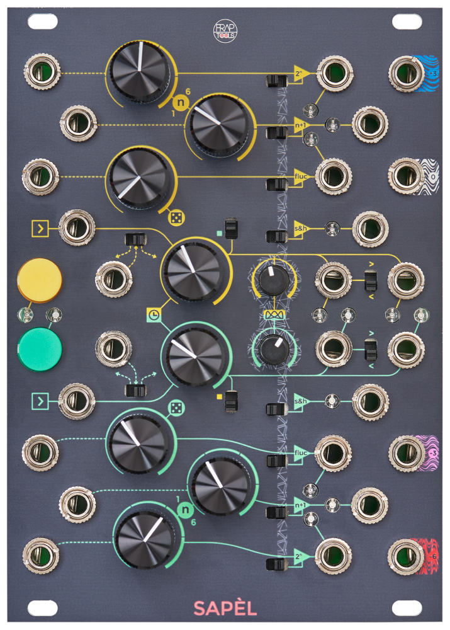Click the crossed waves icon between small knobs
The image size is (450, 630).
tap(273, 314)
